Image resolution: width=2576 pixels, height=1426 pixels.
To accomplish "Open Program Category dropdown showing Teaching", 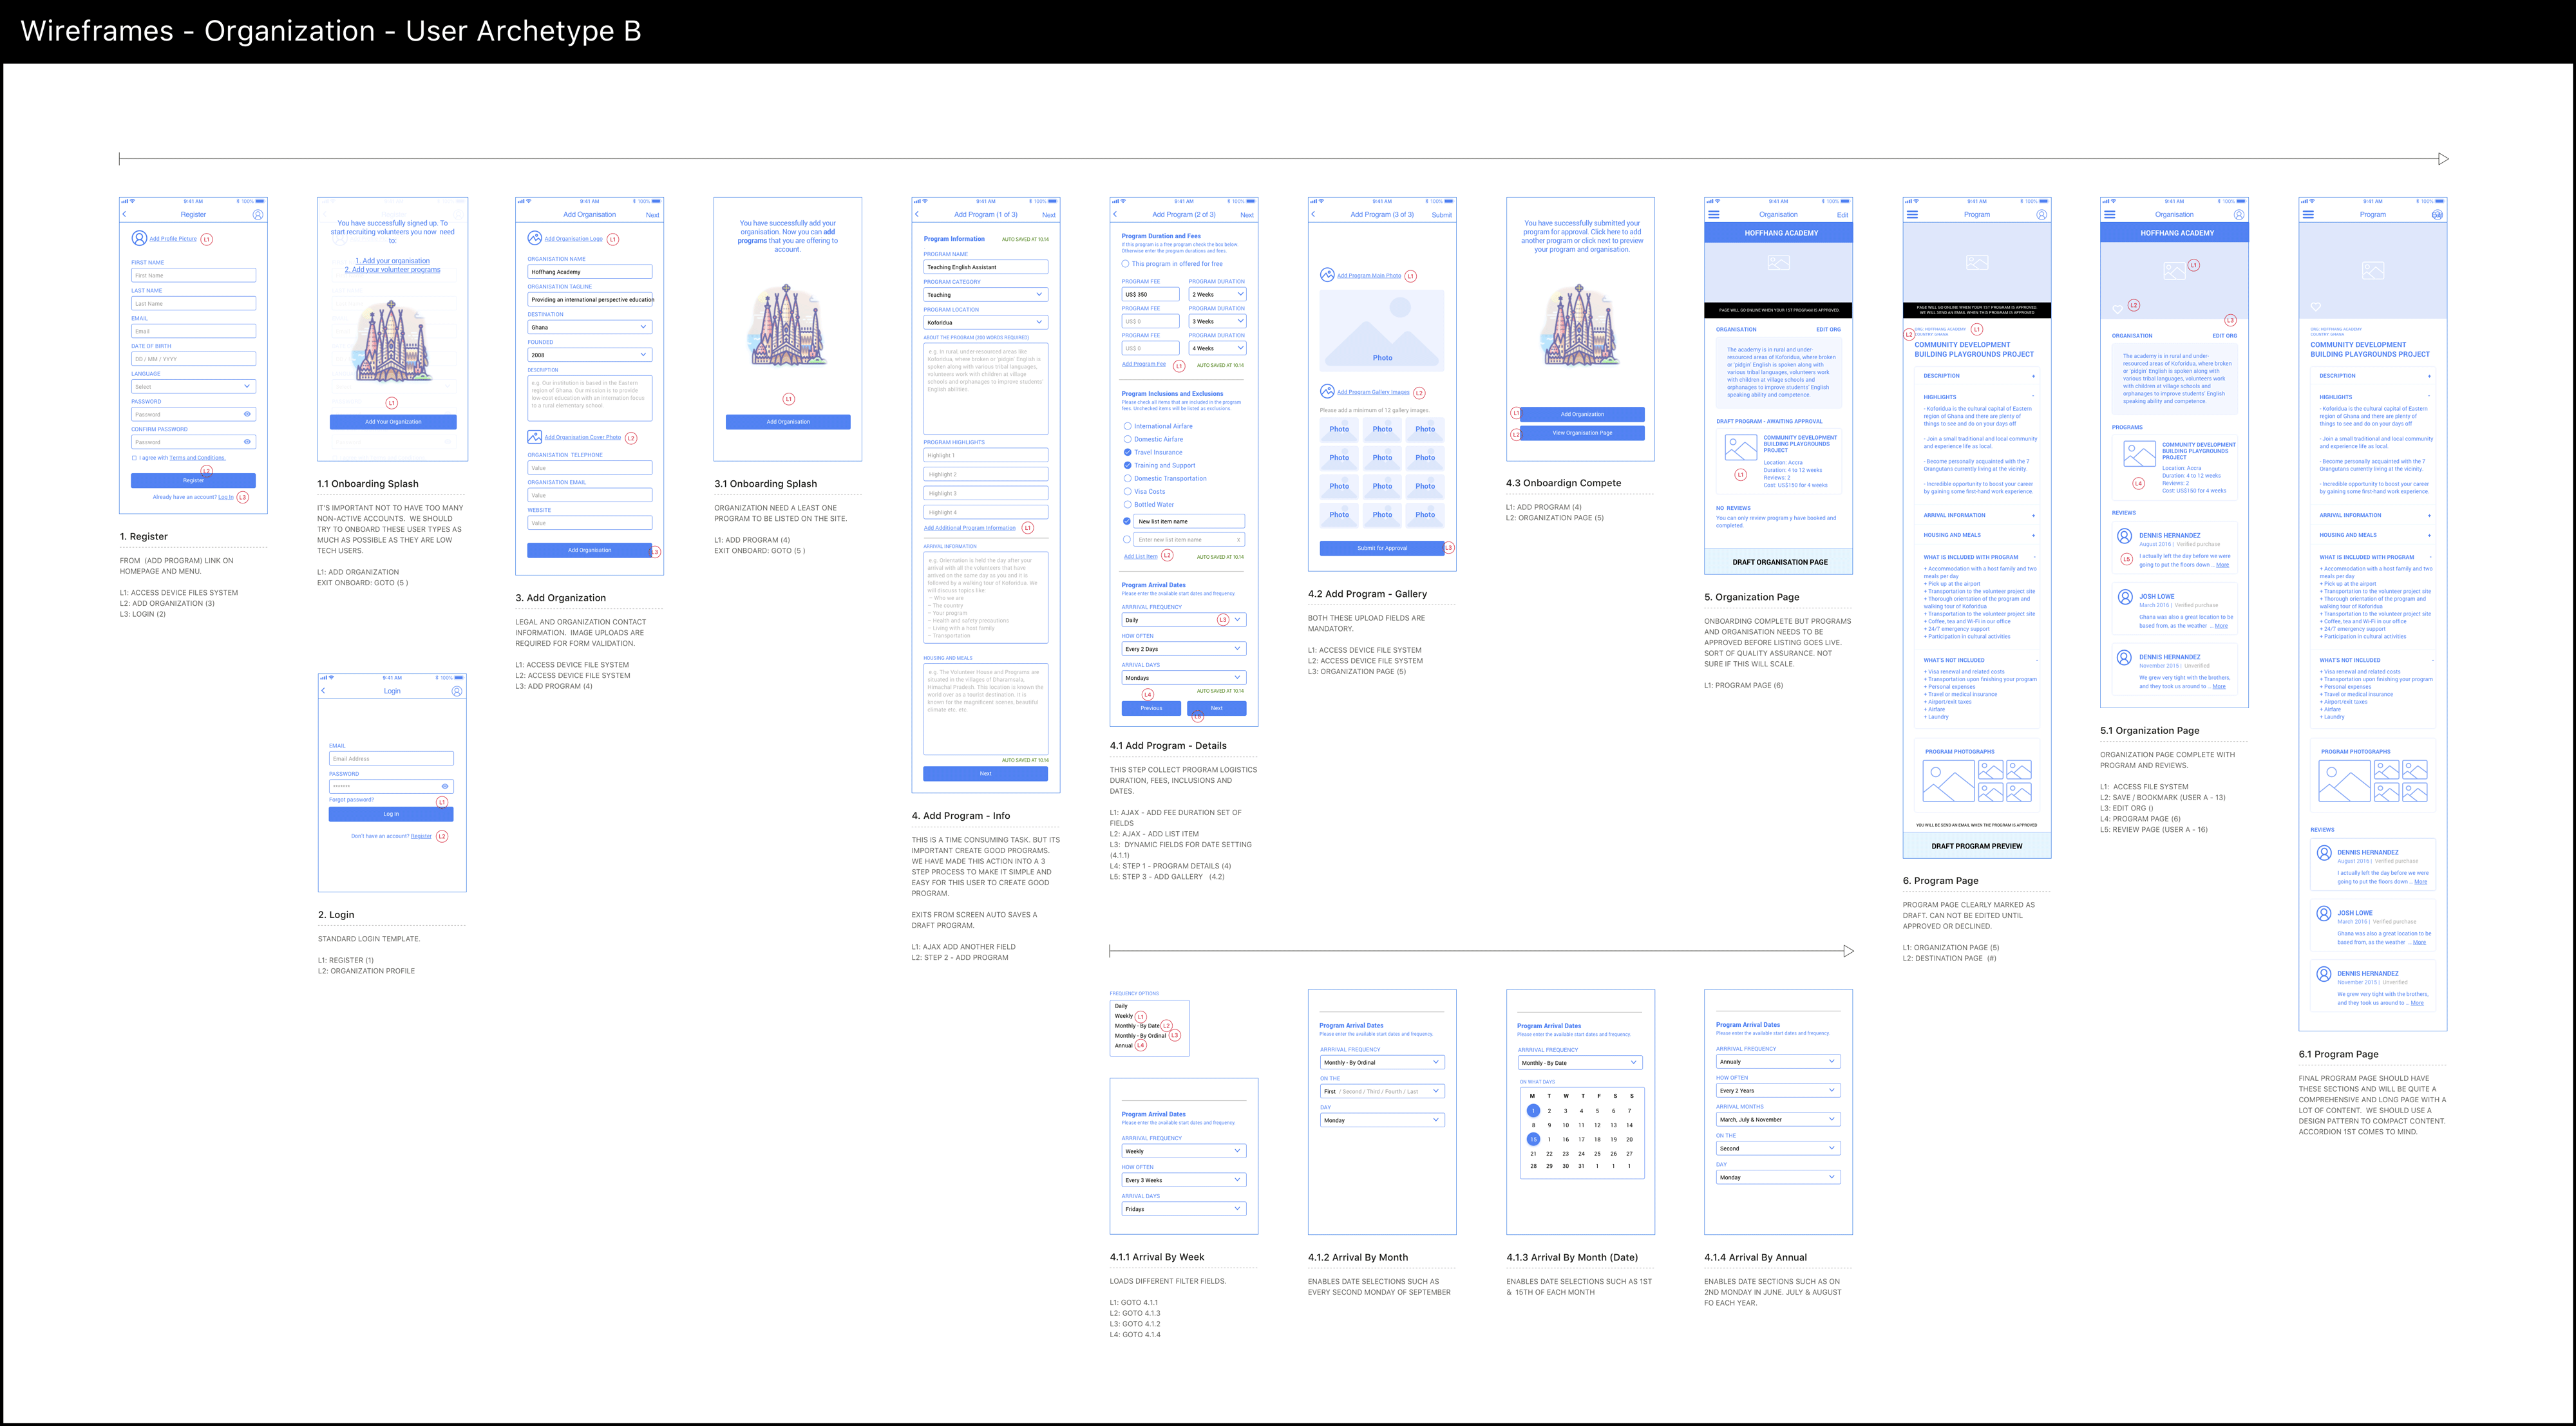I will click(x=985, y=295).
